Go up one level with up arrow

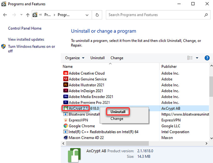[28, 15]
